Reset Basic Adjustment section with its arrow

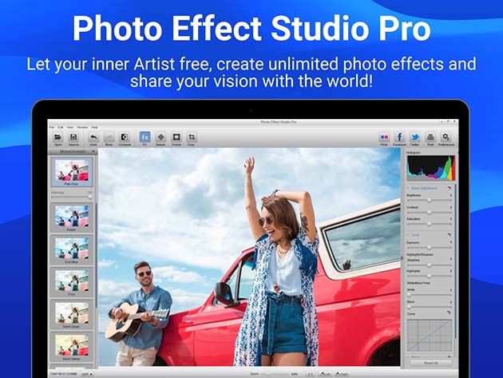(450, 188)
